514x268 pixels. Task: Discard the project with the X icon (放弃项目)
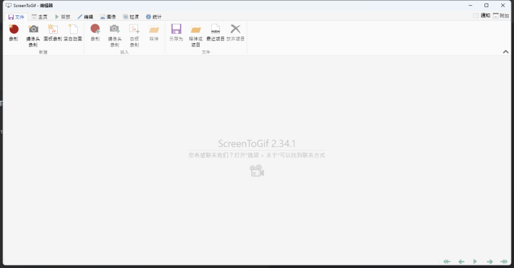[235, 29]
